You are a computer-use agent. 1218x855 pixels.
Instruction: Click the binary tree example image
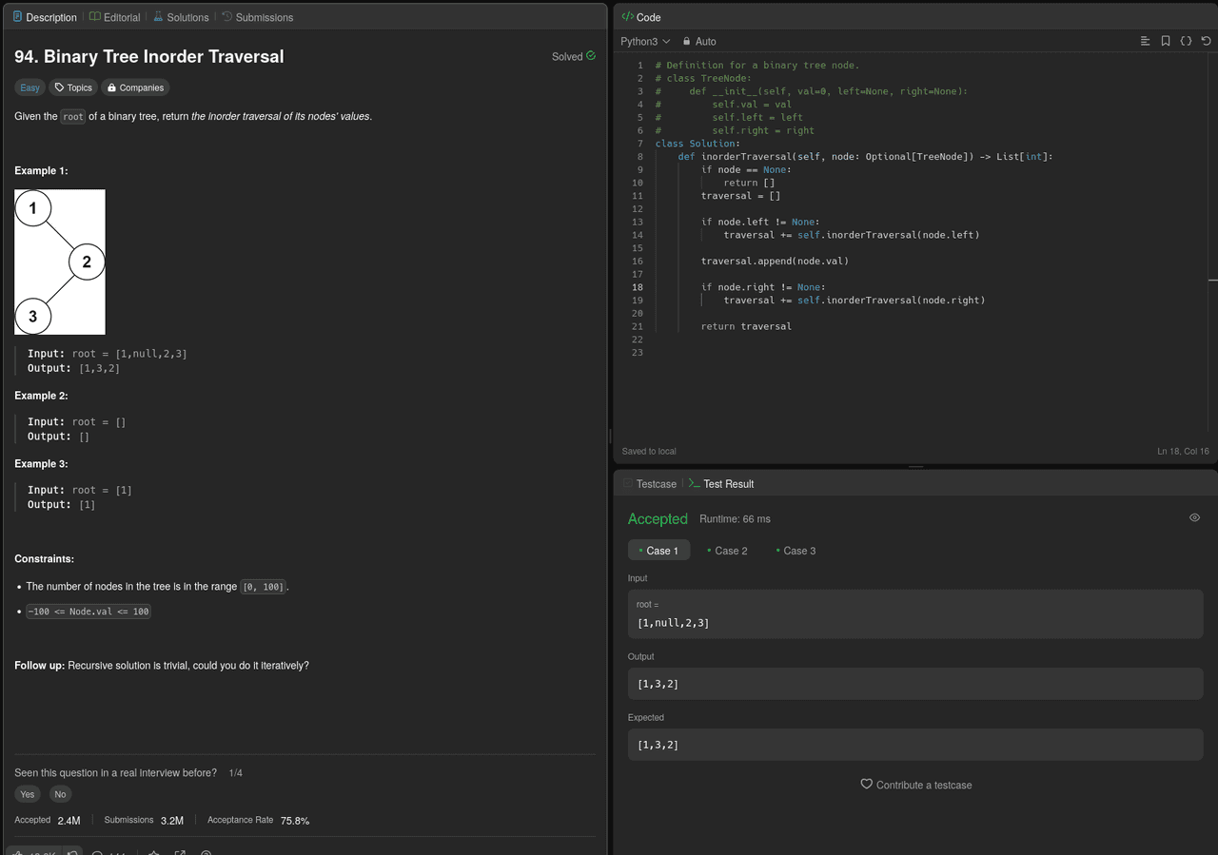60,262
